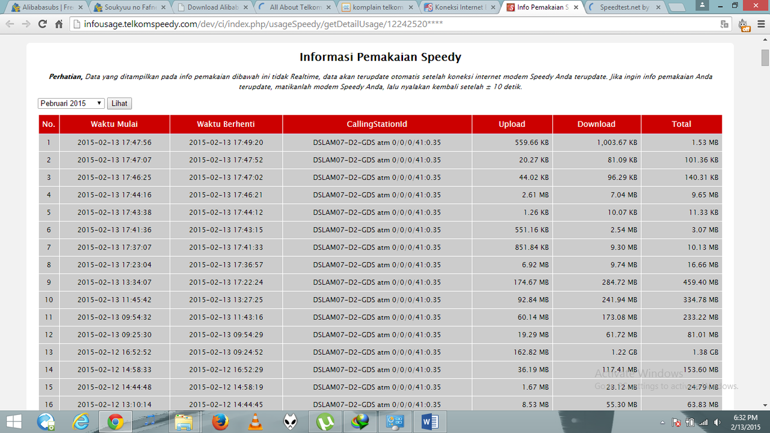Viewport: 770px width, 433px height.
Task: Close the Speedtest.net tab
Action: (x=658, y=7)
